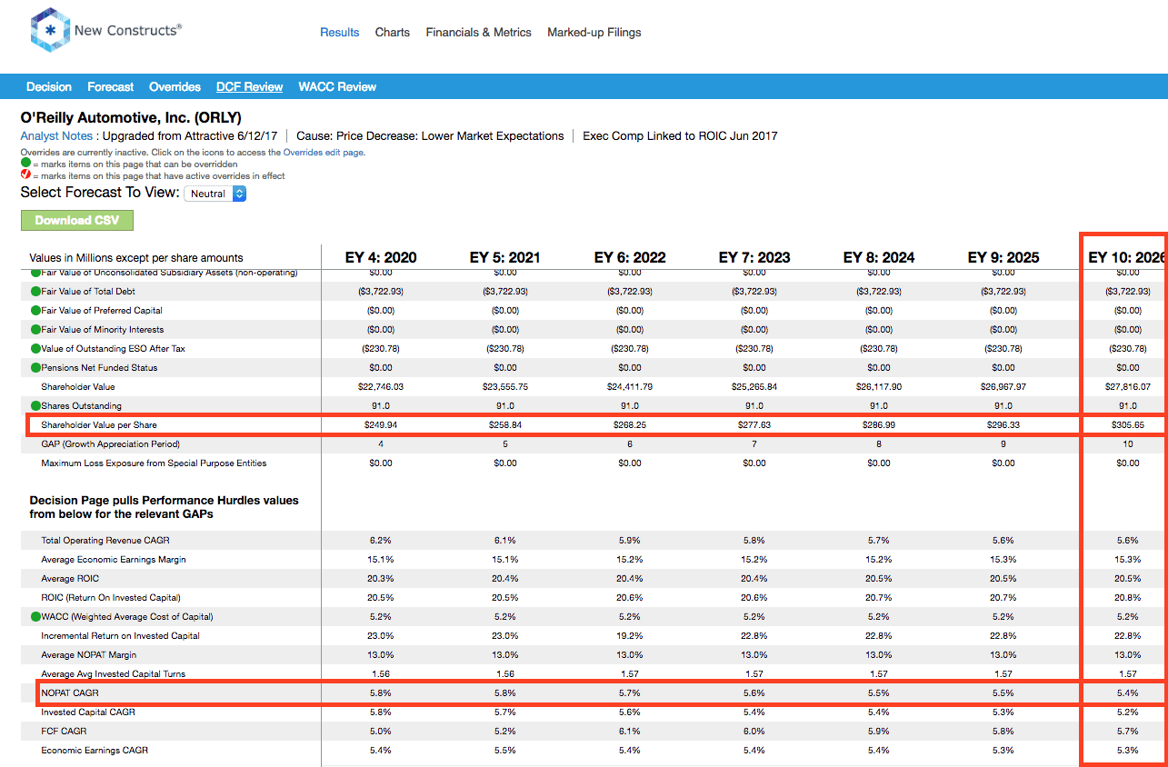Click override dot for Value of Outstanding ESO
Image resolution: width=1168 pixels, height=767 pixels.
pyautogui.click(x=35, y=349)
